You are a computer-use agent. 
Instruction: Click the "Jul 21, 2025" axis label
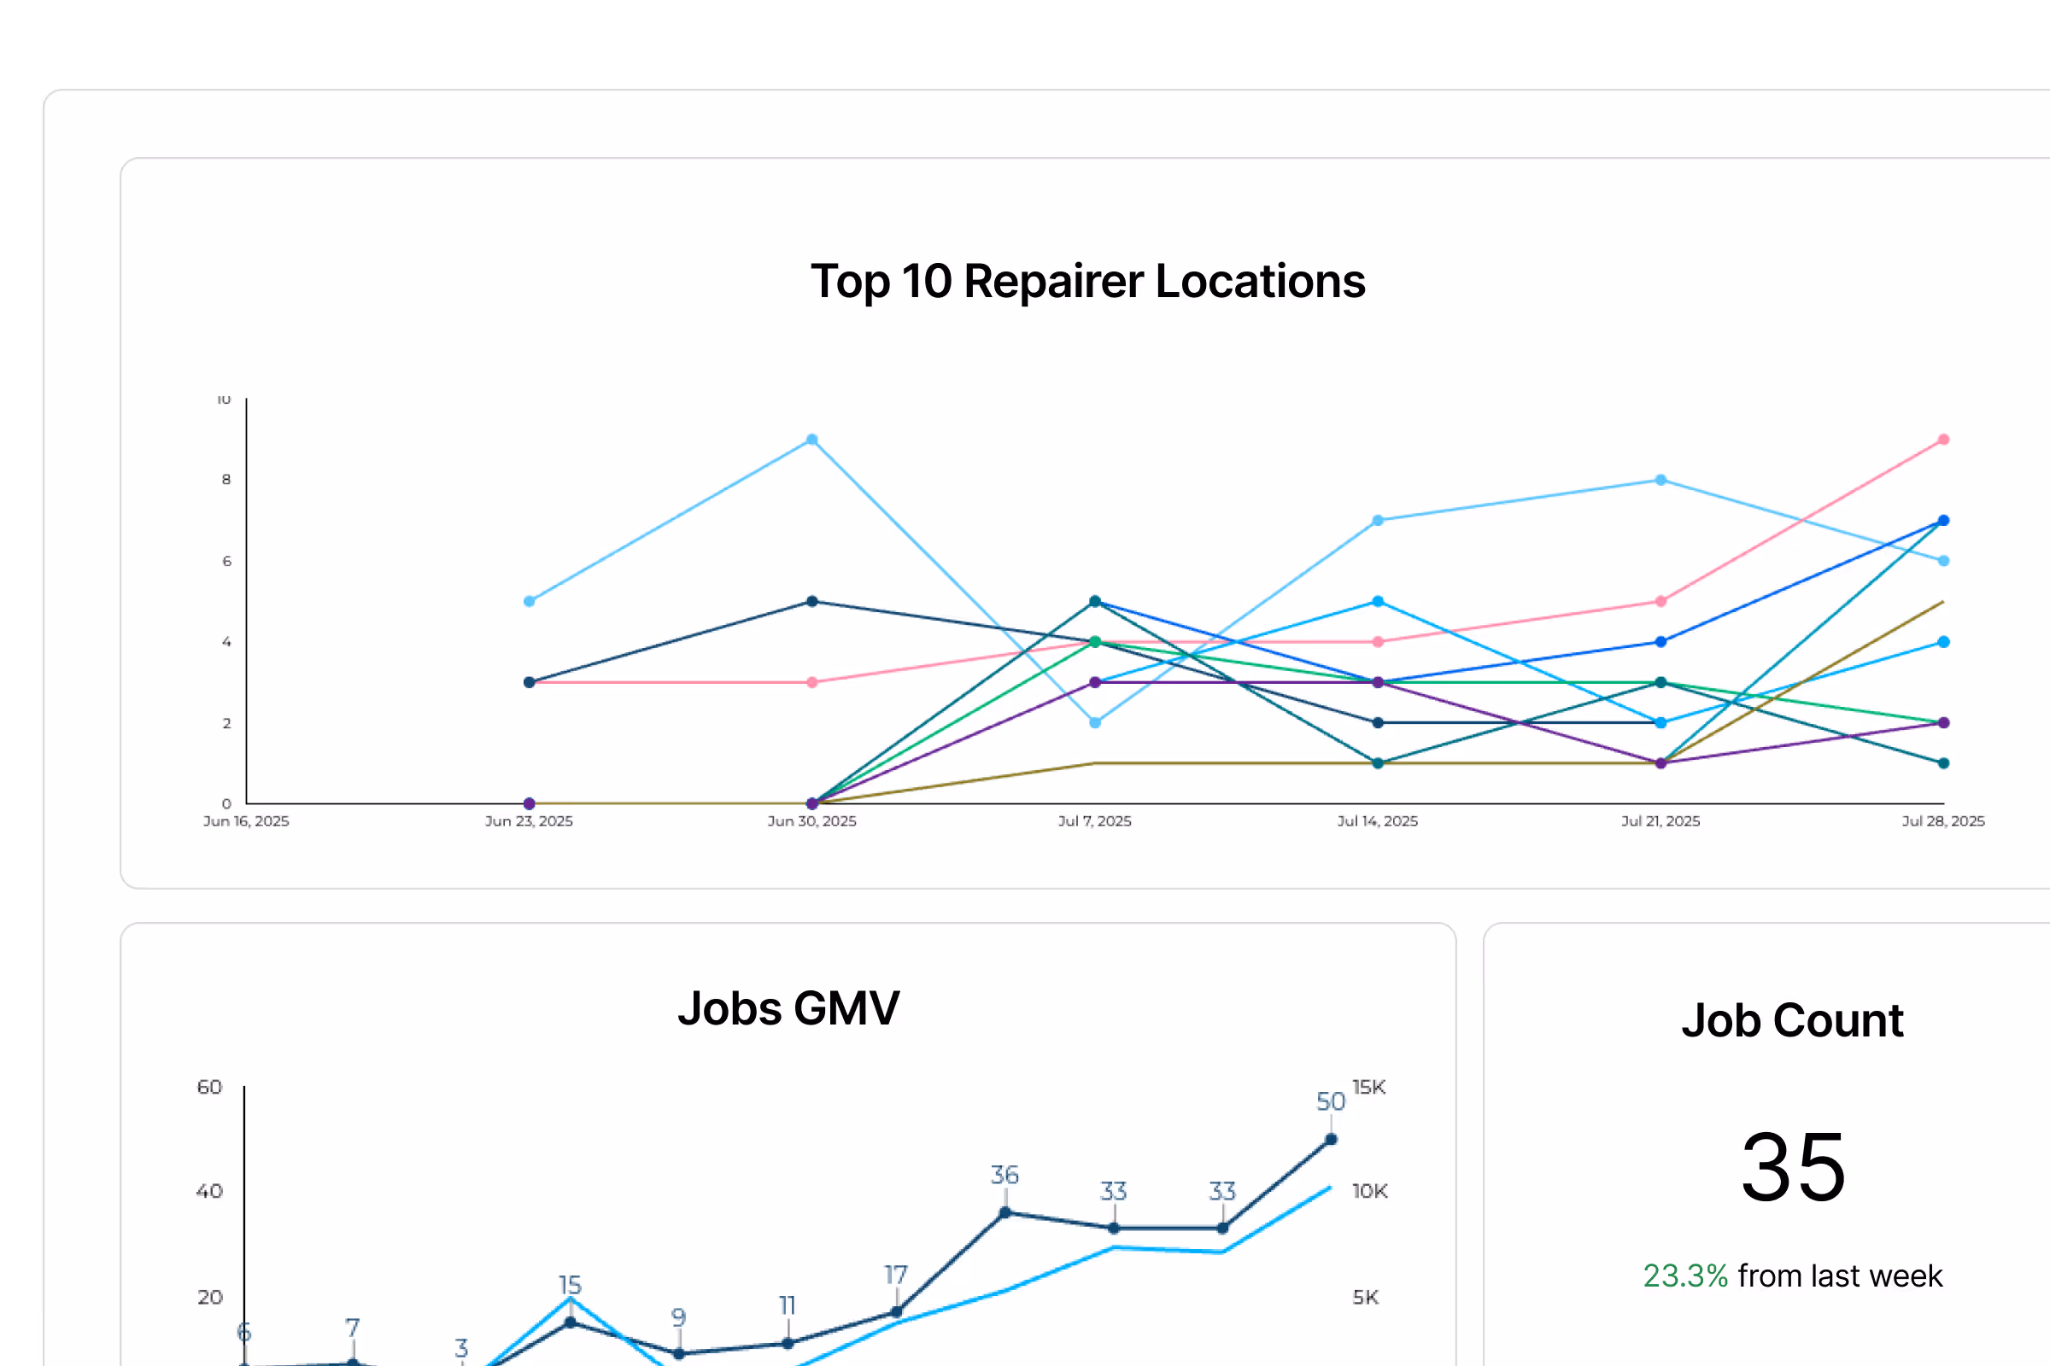coord(1660,820)
